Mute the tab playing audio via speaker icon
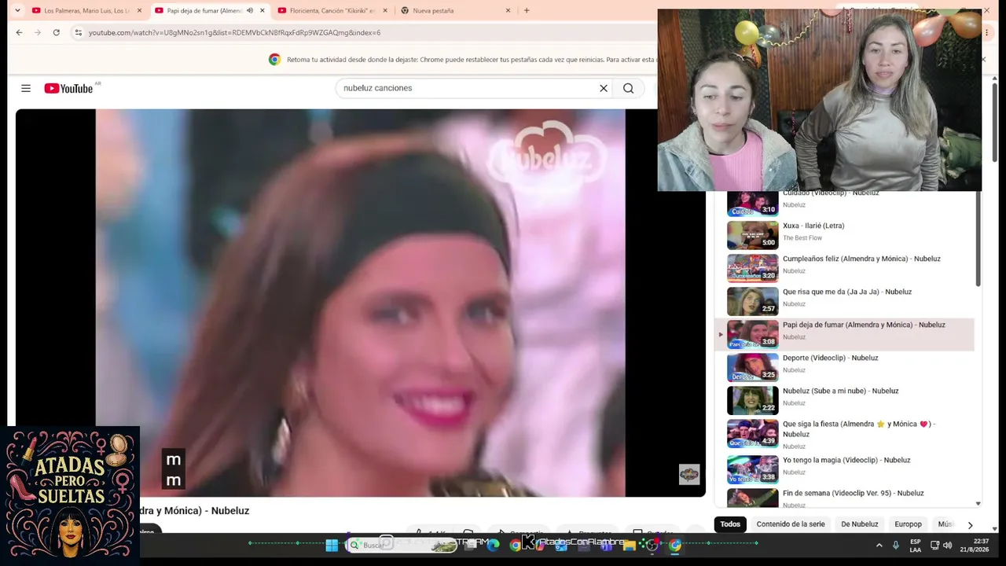The height and width of the screenshot is (566, 1006). (x=249, y=10)
